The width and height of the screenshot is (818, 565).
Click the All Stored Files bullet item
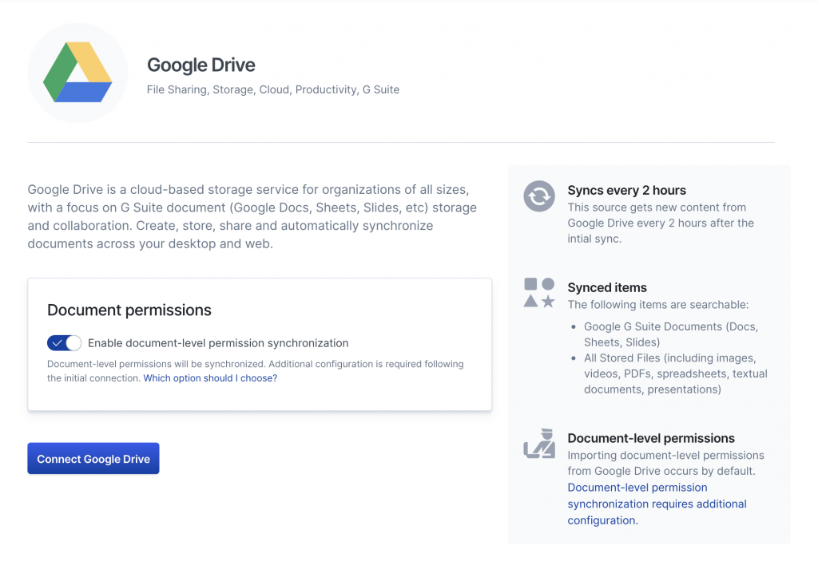click(x=676, y=373)
